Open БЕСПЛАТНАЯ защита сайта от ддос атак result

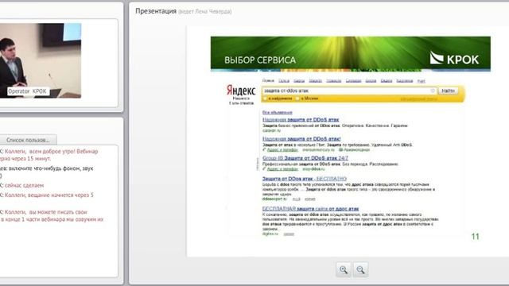pos(310,209)
